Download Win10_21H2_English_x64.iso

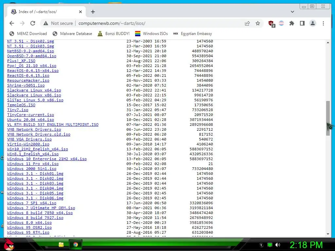pos(38,149)
